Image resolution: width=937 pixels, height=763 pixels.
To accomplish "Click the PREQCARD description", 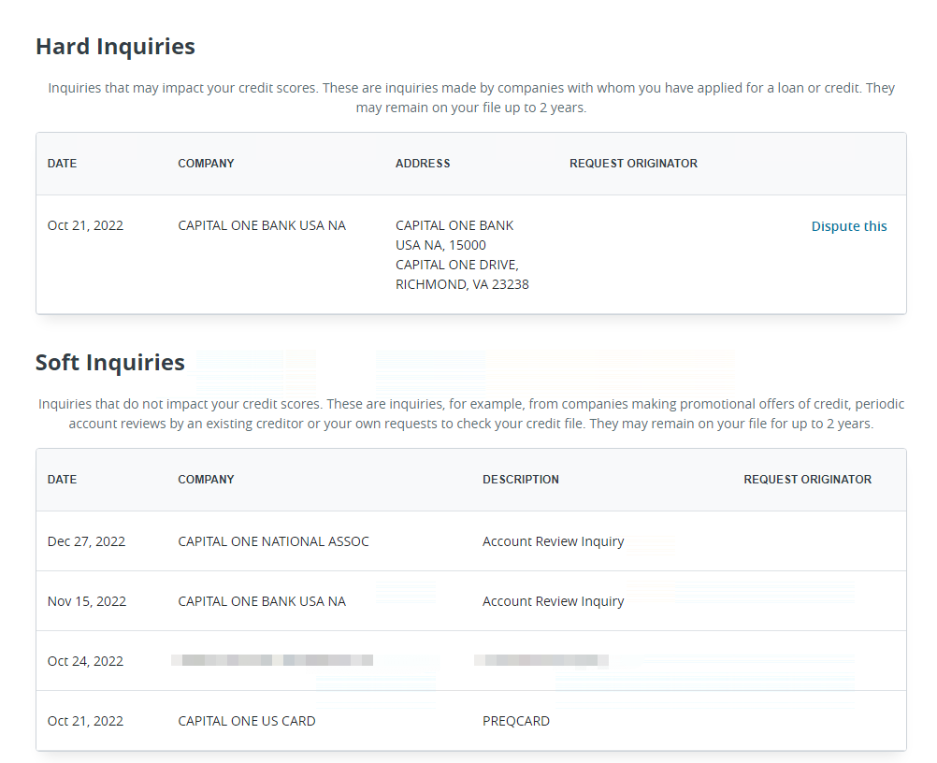I will pyautogui.click(x=516, y=721).
